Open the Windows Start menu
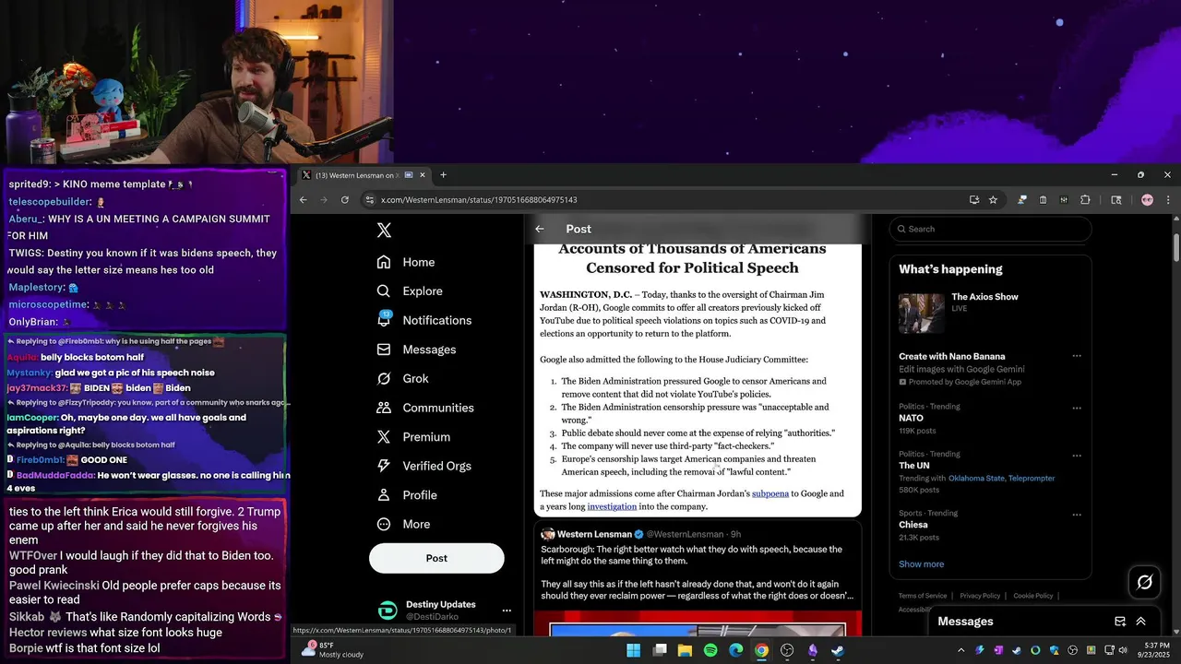The image size is (1181, 664). pyautogui.click(x=634, y=650)
